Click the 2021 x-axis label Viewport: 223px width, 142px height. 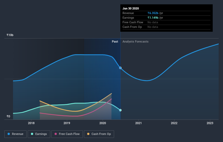[x=138, y=123]
